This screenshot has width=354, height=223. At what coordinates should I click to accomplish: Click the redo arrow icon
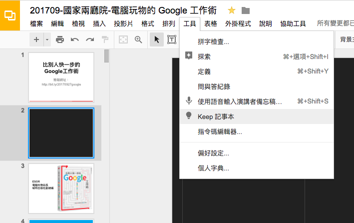[90, 40]
